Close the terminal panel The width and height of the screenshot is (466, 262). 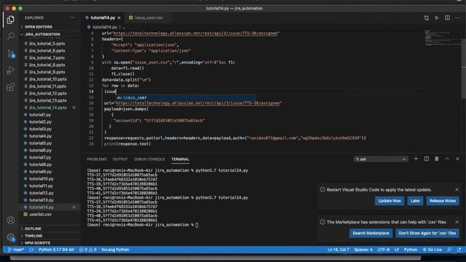457,159
